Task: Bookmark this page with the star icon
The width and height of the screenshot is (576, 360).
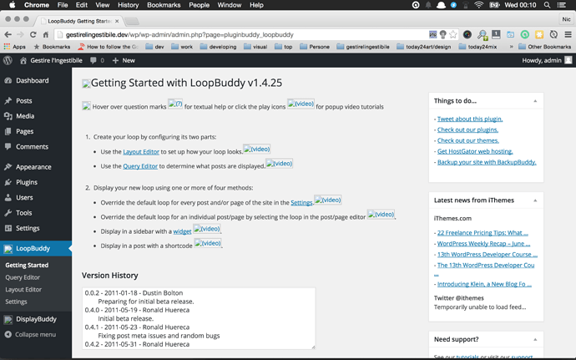Action: coord(453,34)
